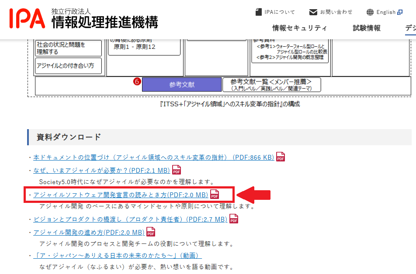Screen dimensions: 416x274
Task: Open the IPAについて page link
Action: 280,12
